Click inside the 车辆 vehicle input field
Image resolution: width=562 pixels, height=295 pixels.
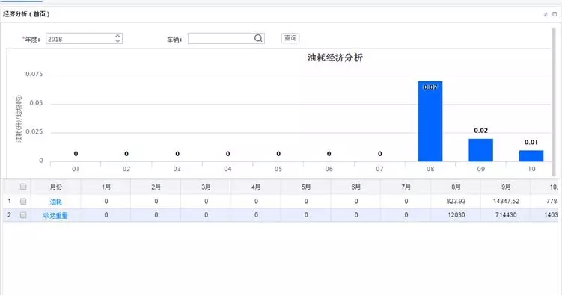click(221, 39)
